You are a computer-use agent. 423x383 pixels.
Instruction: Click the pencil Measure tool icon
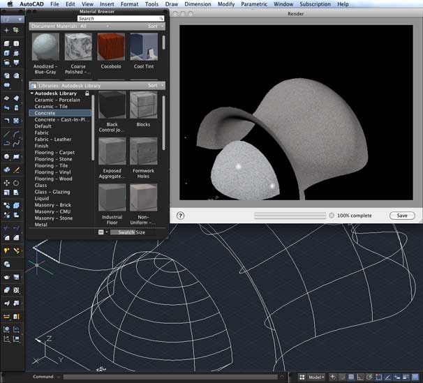click(x=16, y=170)
